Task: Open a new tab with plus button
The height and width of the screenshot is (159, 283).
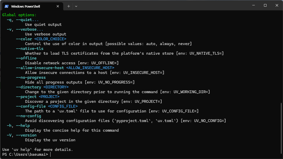Action: (x=69, y=6)
